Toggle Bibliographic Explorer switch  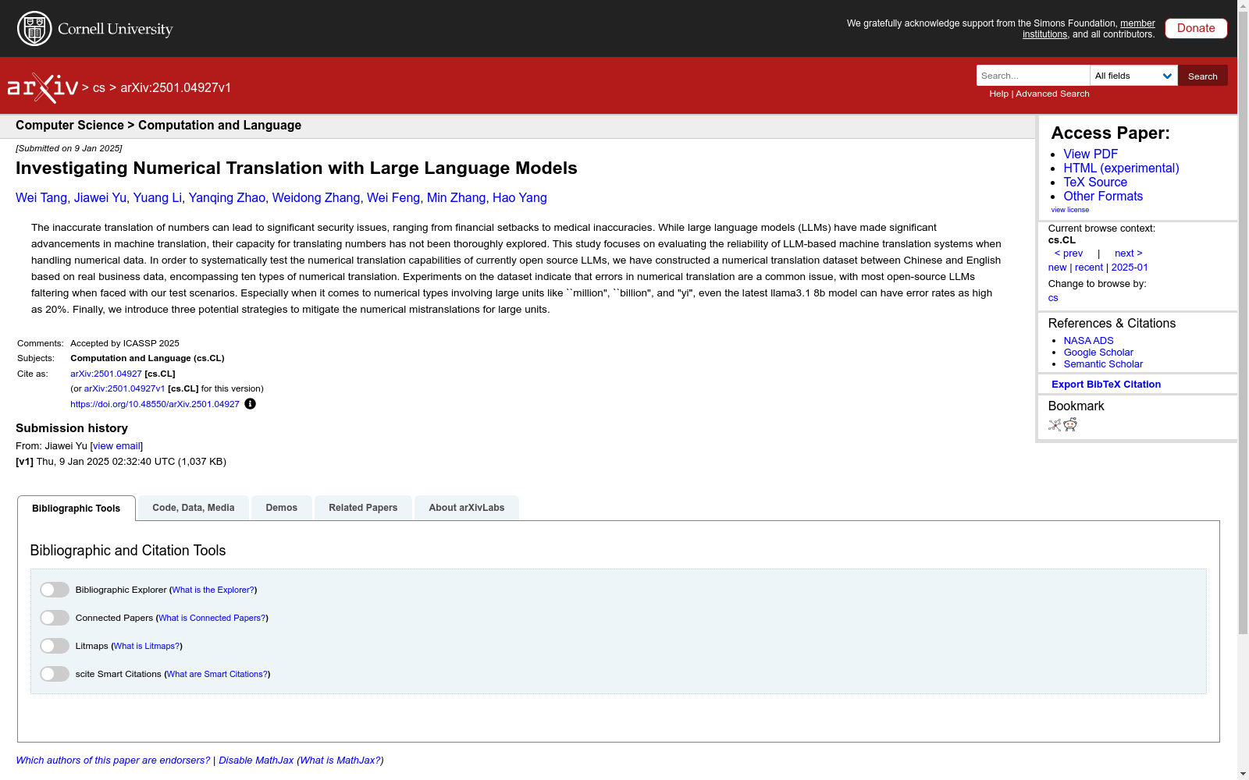pos(55,590)
